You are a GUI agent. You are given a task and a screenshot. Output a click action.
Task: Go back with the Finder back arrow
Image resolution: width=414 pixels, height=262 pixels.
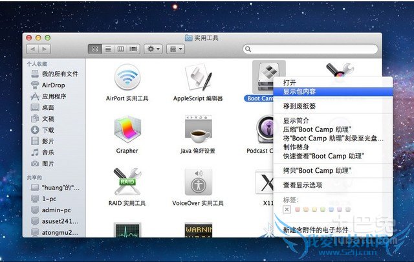[32, 49]
